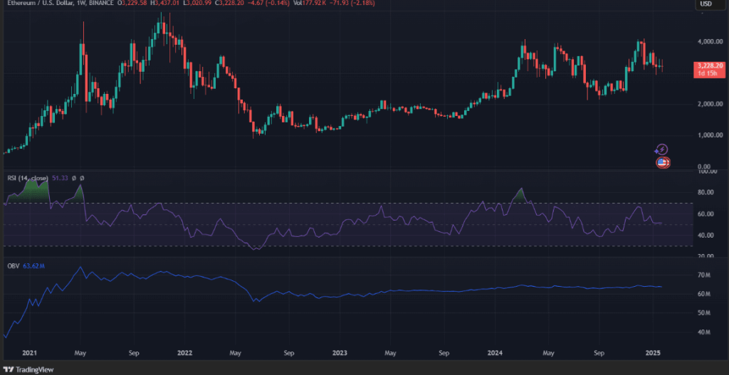Image resolution: width=729 pixels, height=375 pixels.
Task: Click the 2025 label on the time axis
Action: point(653,352)
